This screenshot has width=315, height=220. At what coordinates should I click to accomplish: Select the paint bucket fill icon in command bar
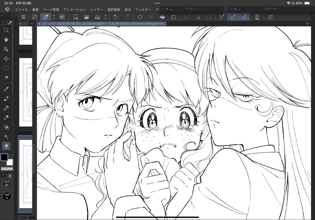[x=162, y=17]
